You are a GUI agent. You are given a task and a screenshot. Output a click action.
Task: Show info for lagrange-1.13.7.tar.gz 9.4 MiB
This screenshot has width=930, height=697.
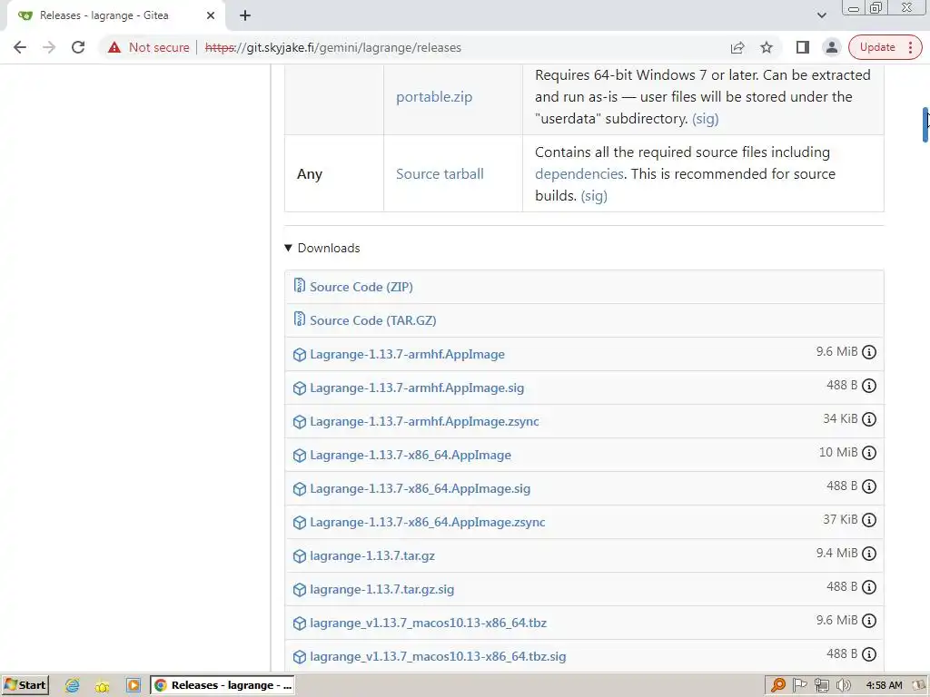[869, 554]
